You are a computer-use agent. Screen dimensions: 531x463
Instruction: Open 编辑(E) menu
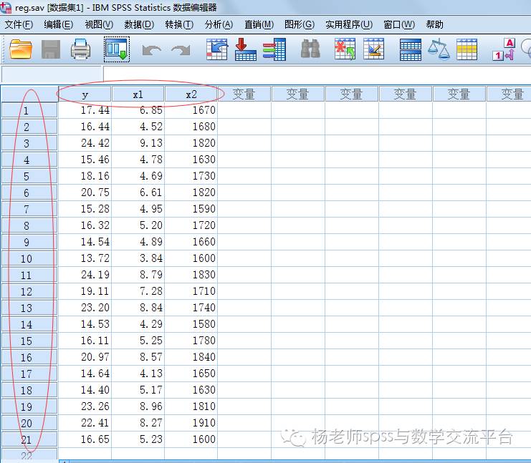point(58,24)
